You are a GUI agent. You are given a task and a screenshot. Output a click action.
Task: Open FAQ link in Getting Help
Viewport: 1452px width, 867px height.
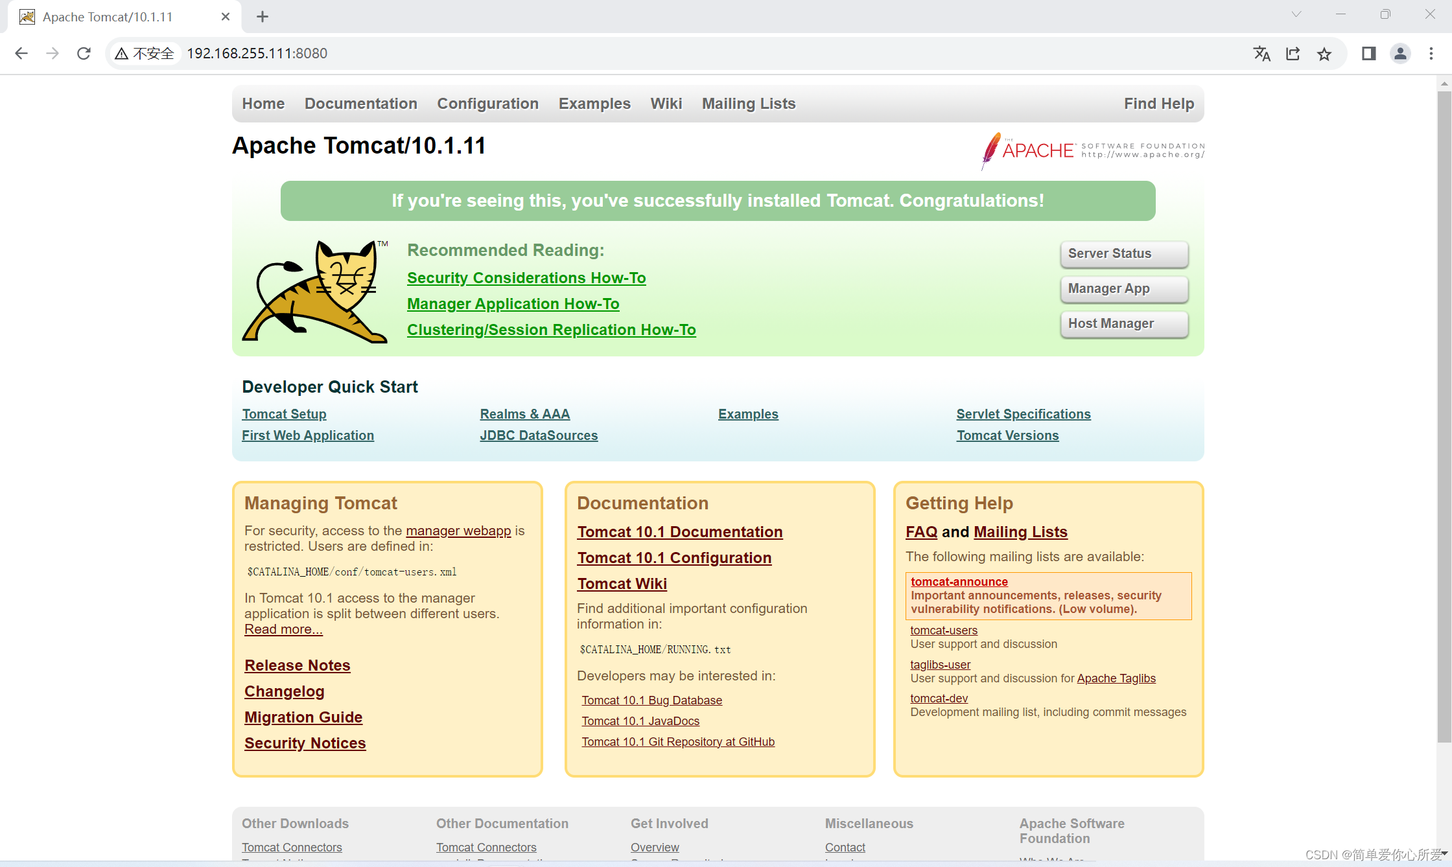921,532
